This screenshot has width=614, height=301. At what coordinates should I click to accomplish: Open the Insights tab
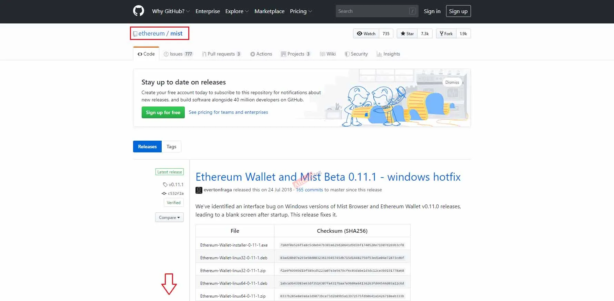[389, 54]
